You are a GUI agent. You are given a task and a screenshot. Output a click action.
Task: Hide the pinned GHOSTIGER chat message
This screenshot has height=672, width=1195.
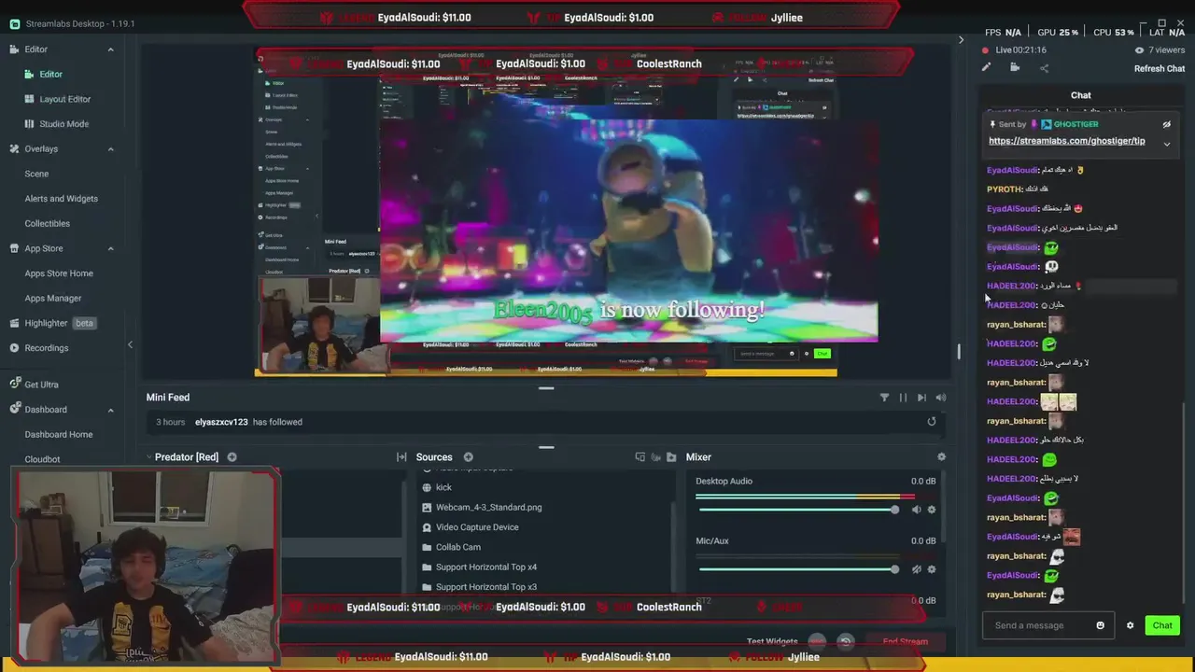[1166, 124]
